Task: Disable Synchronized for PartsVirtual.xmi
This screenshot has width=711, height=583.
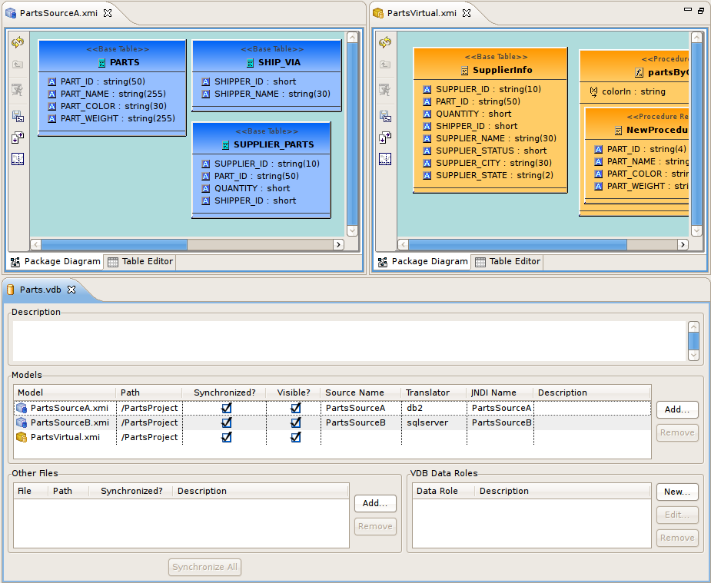Action: tap(225, 437)
